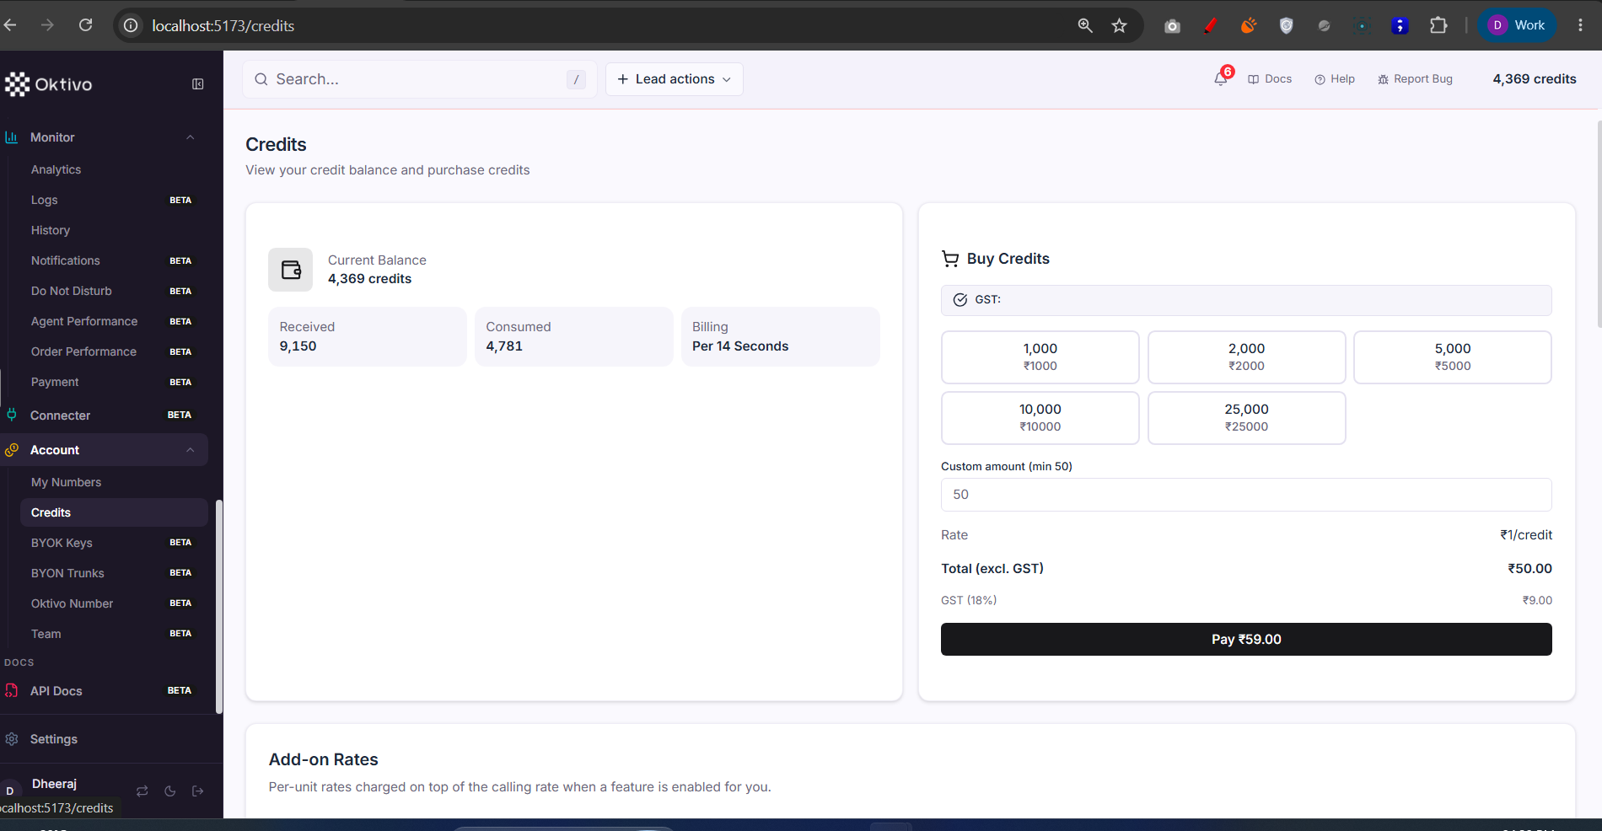The width and height of the screenshot is (1602, 831).
Task: Collapse the Monitor section
Action: (x=190, y=137)
